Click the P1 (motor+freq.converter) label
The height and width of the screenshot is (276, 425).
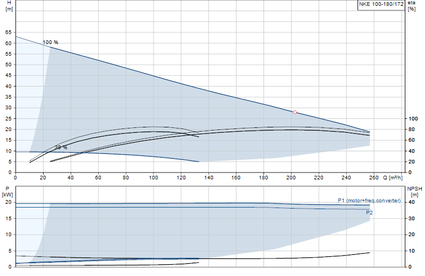pos(369,201)
